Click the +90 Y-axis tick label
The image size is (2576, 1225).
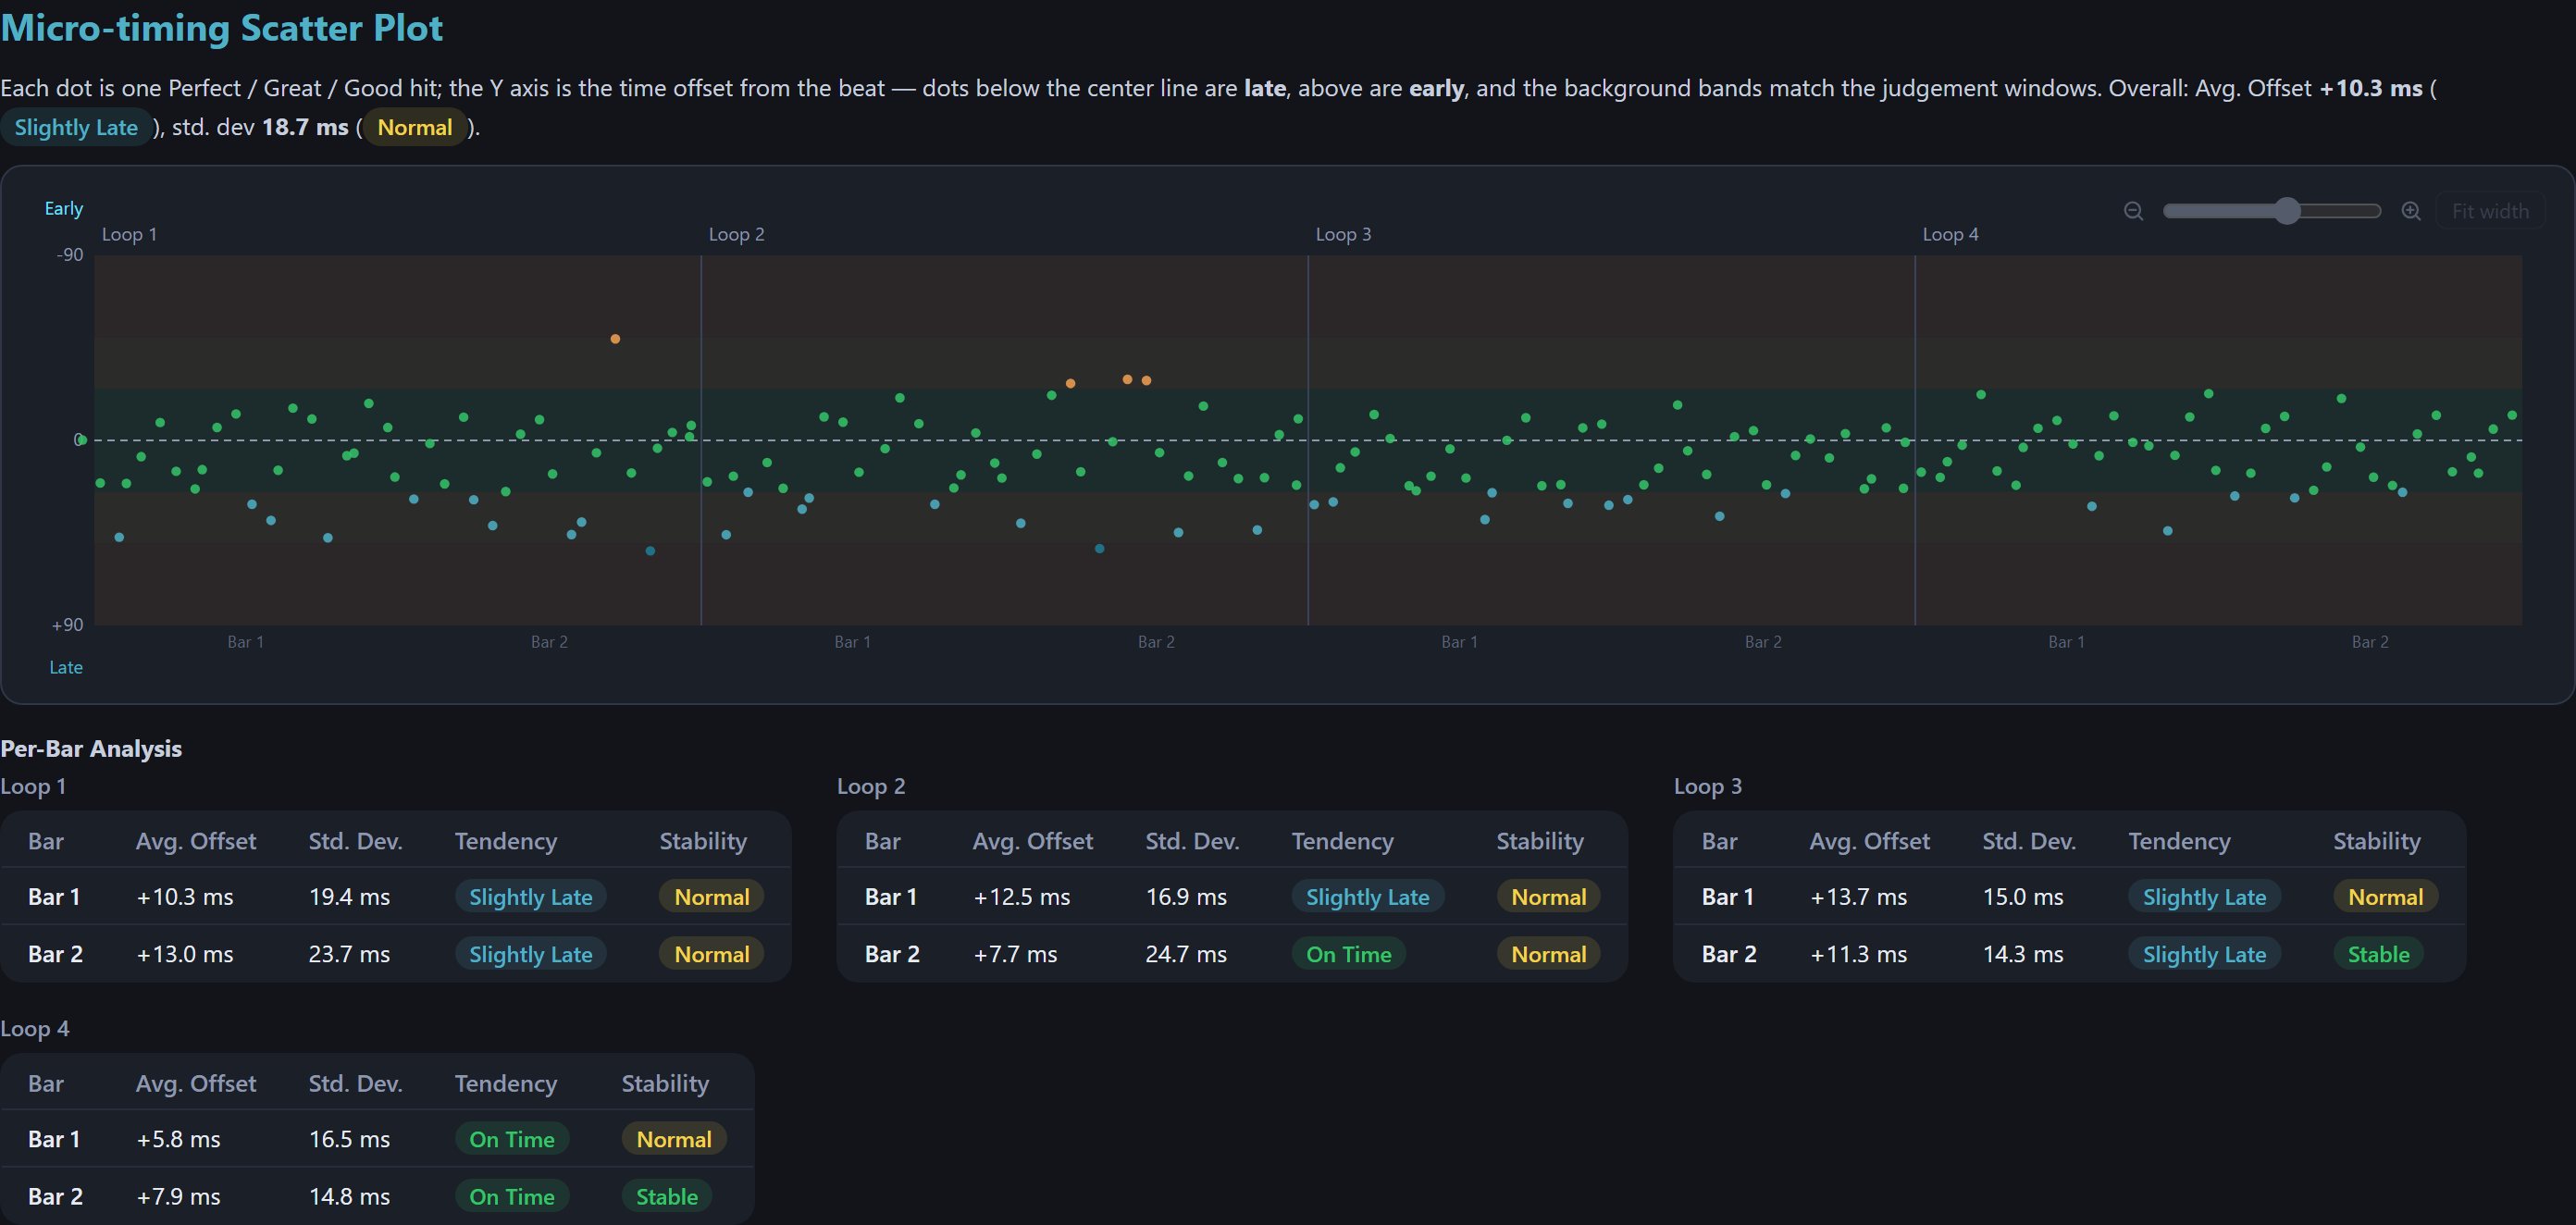point(68,625)
